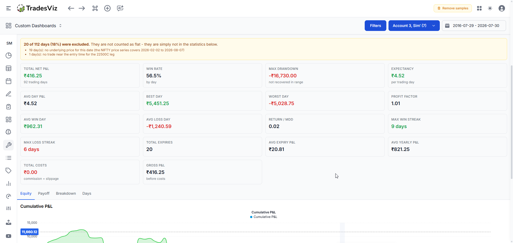Open the gauge speedometer sidebar icon
Screen dimensions: 513x243
[9, 196]
